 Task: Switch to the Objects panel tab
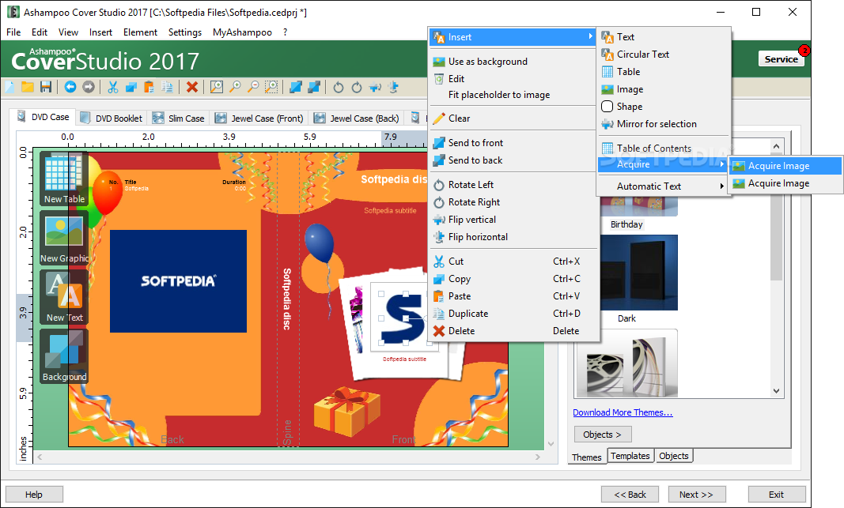[674, 456]
